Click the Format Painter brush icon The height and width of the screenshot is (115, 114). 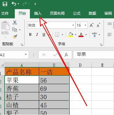(x=15, y=37)
